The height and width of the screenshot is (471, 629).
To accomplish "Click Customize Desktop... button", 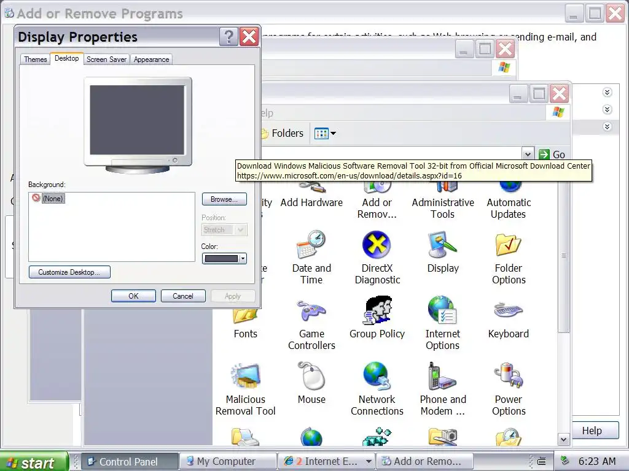I will pyautogui.click(x=69, y=272).
